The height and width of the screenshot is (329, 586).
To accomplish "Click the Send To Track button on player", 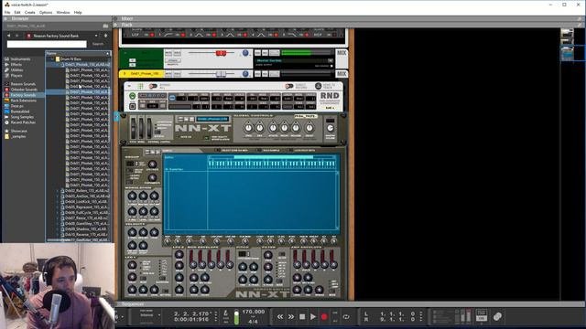I will (318, 86).
